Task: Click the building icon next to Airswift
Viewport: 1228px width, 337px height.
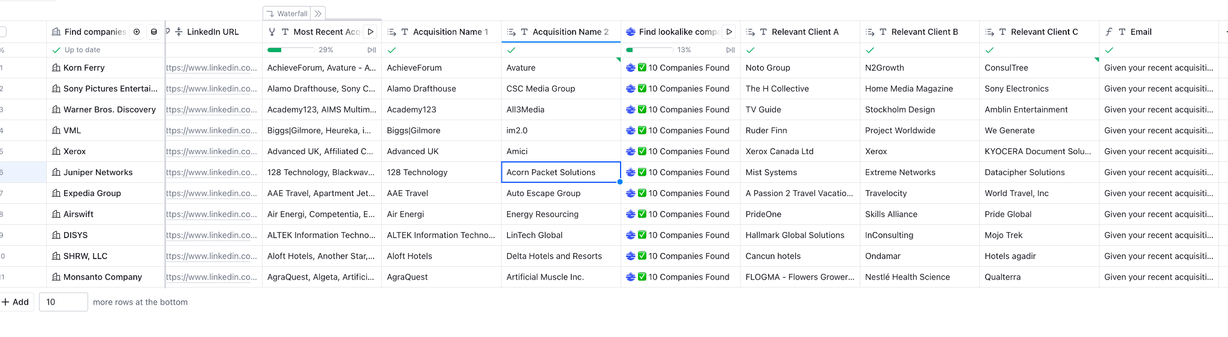Action: [x=56, y=214]
